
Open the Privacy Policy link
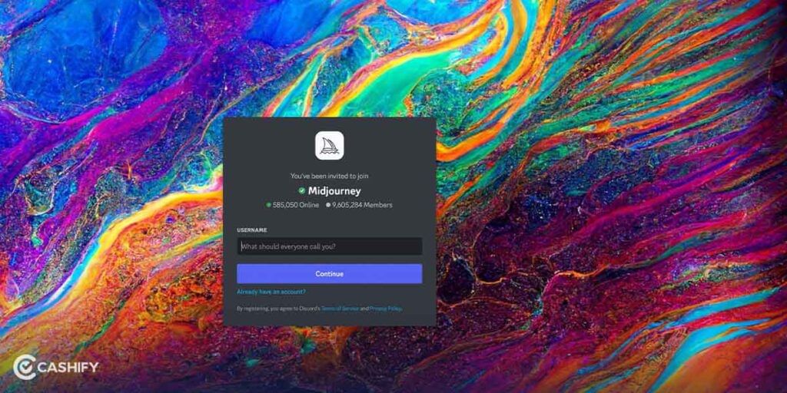coord(386,309)
